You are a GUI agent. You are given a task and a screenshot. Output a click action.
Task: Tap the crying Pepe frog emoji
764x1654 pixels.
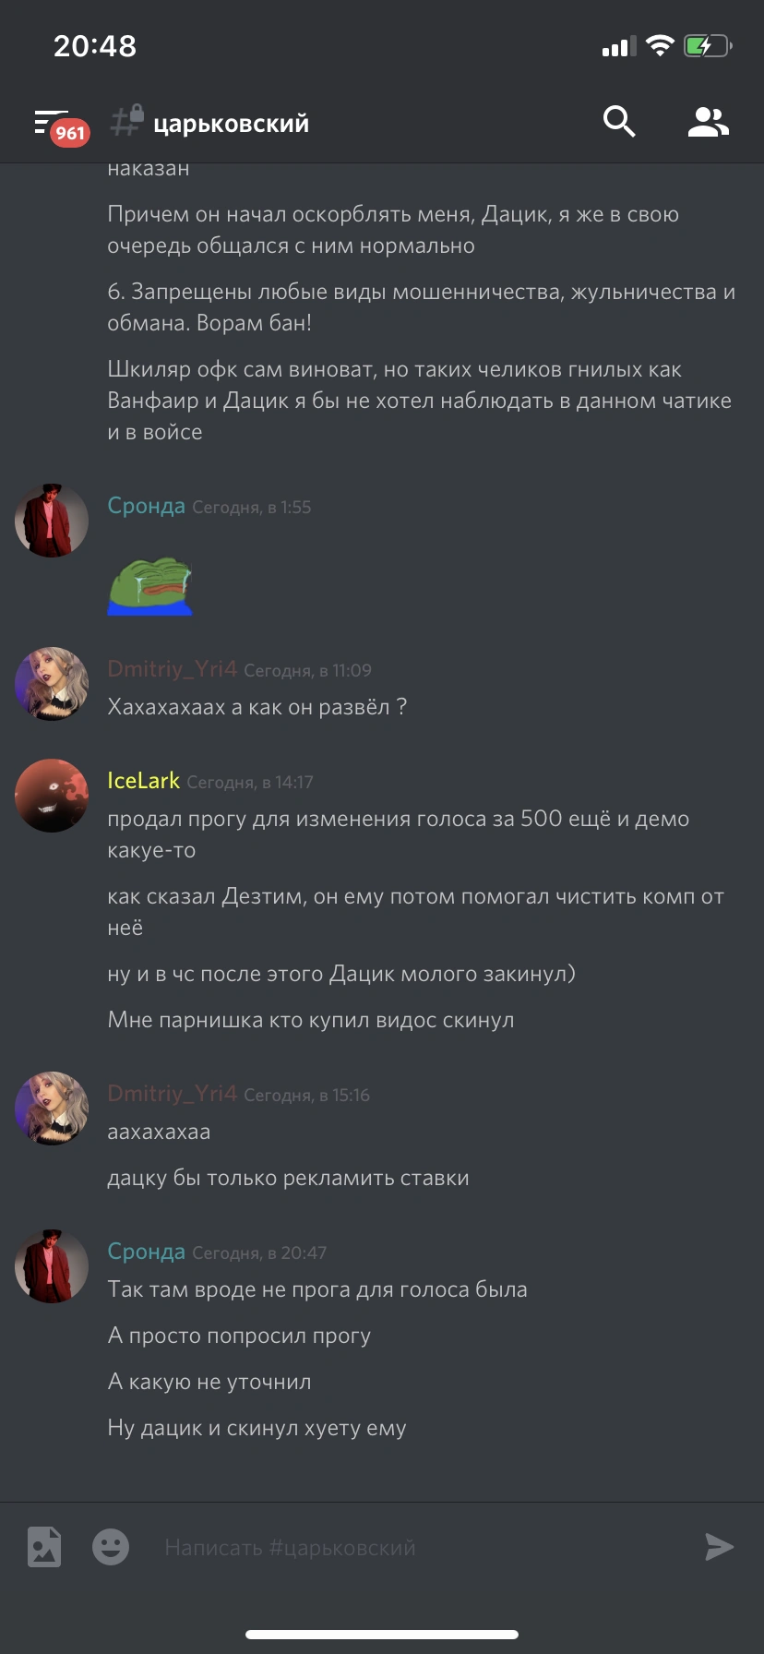tap(150, 585)
